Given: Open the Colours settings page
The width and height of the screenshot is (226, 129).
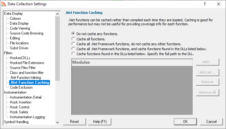Looking at the screenshot, I should pyautogui.click(x=15, y=19).
